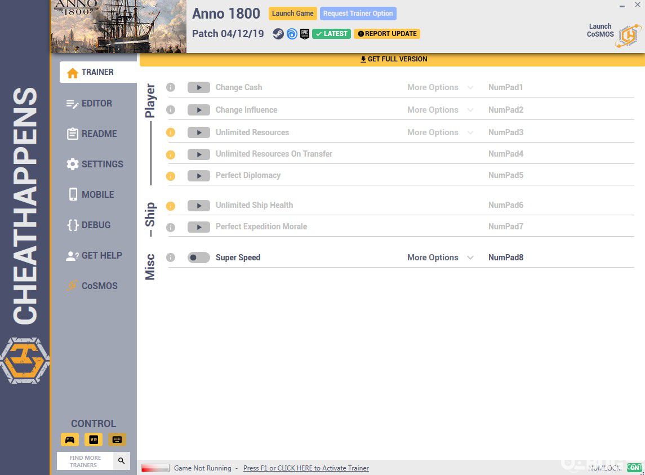Activate Perfect Expedition Morale play button
This screenshot has width=645, height=475.
click(x=199, y=227)
